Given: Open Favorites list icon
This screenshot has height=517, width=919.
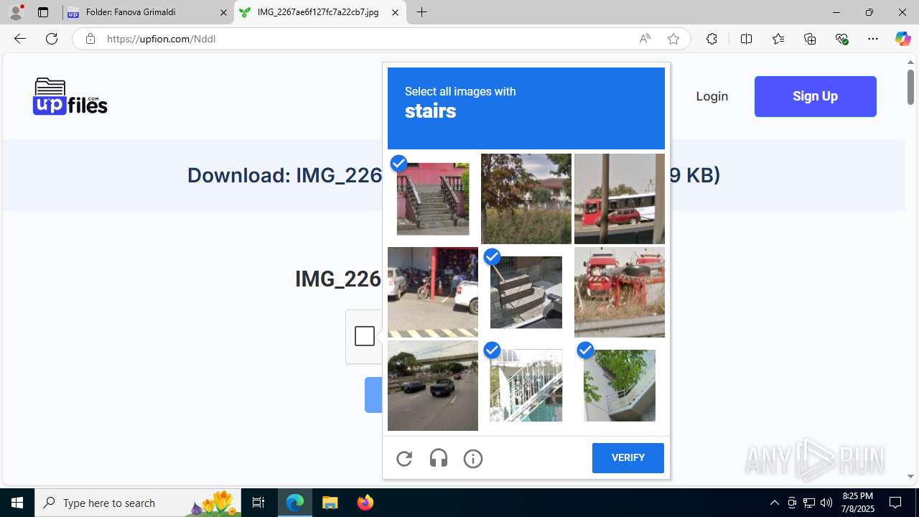Looking at the screenshot, I should (x=778, y=39).
